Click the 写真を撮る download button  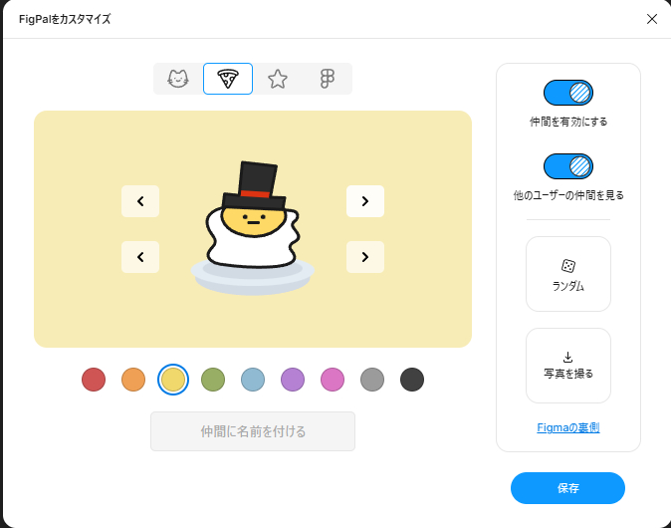(x=567, y=365)
